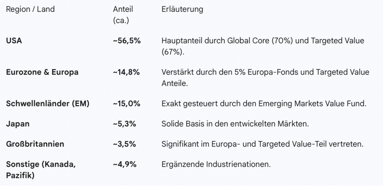Screen dimensions: 383x186
Task: Click the "Region / Land" column header
Action: tap(31, 9)
